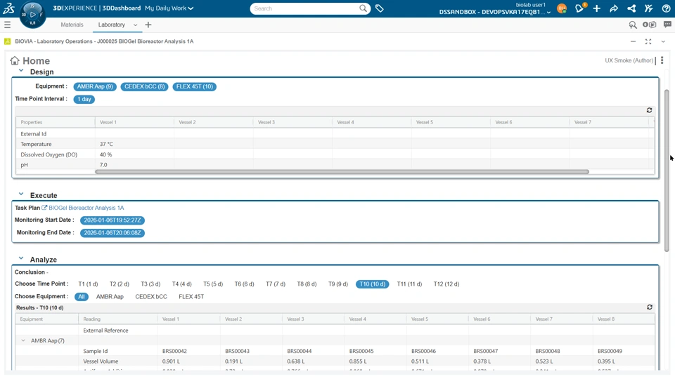Viewport: 675px width, 379px height.
Task: Click the Design table horizontal scrollbar
Action: 342,172
